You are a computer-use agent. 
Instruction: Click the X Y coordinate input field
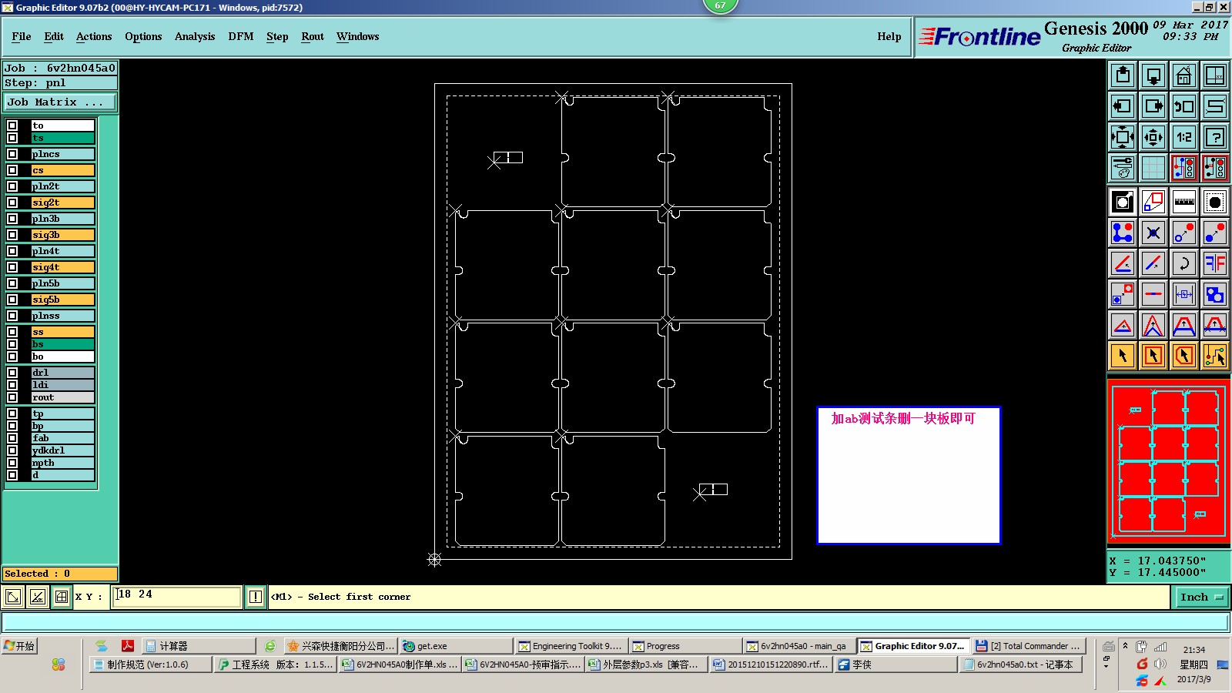point(177,596)
